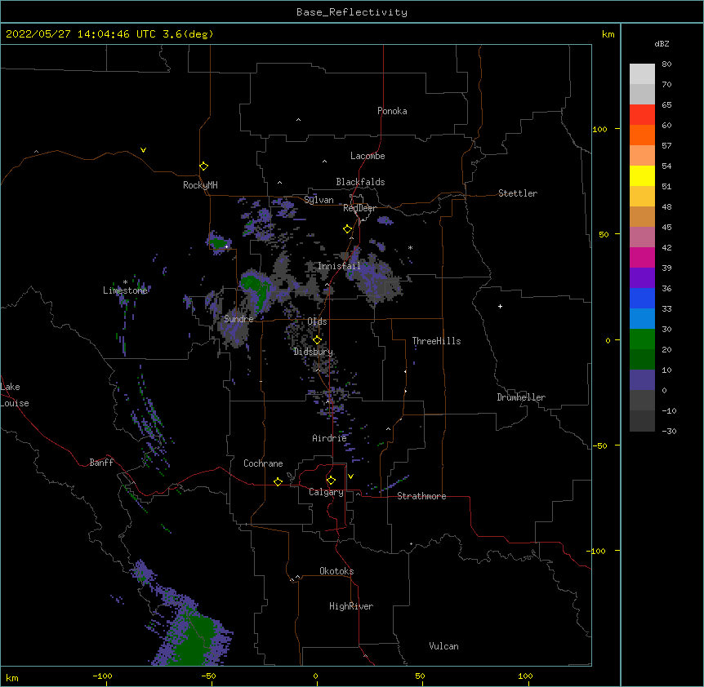
Task: Click the Blackfalds town label
Action: (360, 182)
